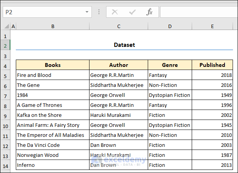Click the Dataset title cell

(124, 45)
